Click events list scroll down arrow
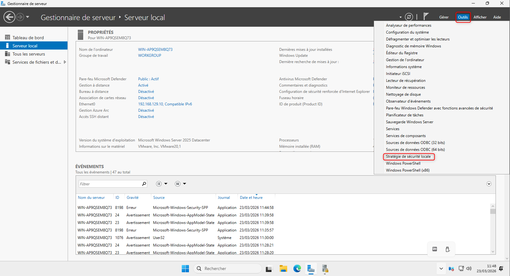The width and height of the screenshot is (510, 276). (493, 252)
